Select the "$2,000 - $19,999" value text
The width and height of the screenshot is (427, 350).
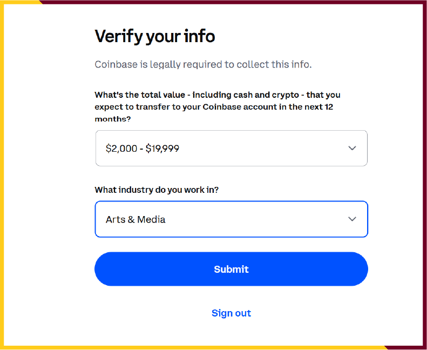(143, 148)
